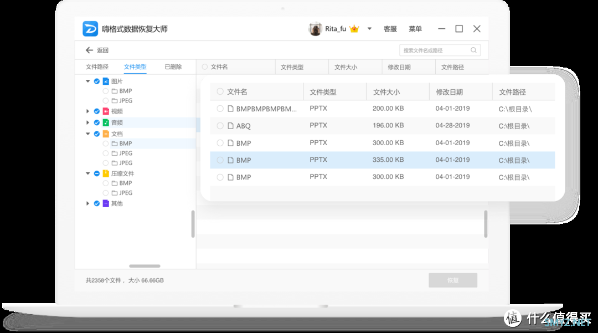Open the 菜单 menu

415,29
